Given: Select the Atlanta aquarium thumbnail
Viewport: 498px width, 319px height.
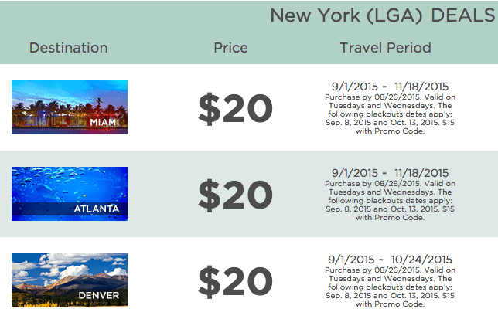Looking at the screenshot, I should [x=70, y=194].
